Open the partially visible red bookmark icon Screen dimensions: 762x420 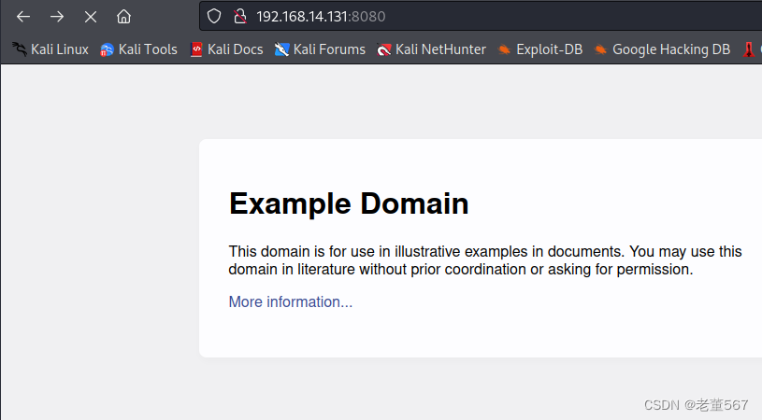[x=749, y=49]
